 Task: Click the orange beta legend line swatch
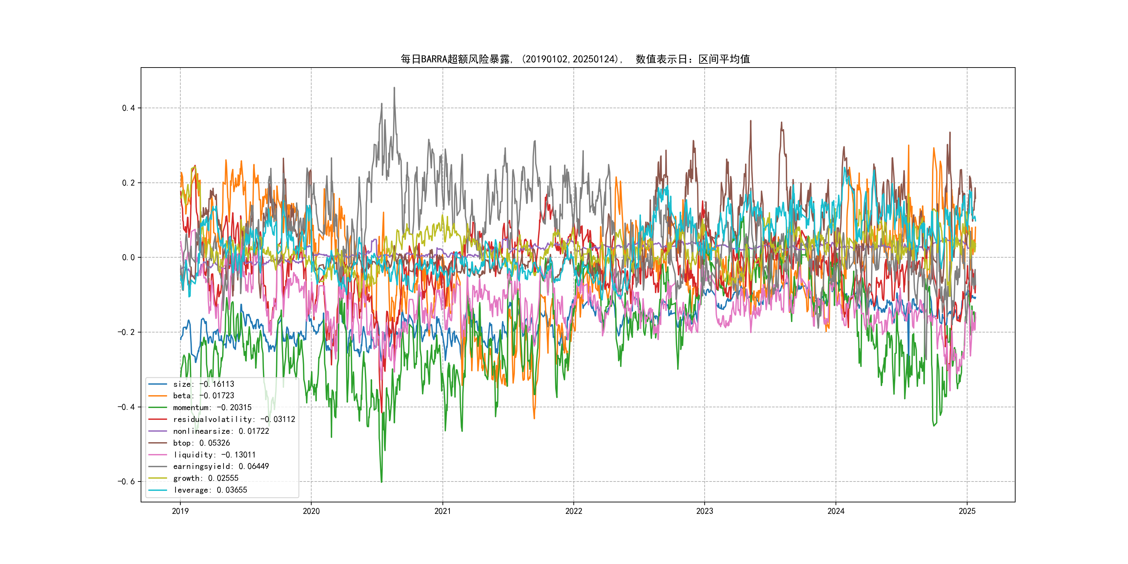tap(158, 396)
